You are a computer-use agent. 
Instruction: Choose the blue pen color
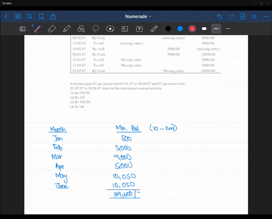(x=180, y=29)
